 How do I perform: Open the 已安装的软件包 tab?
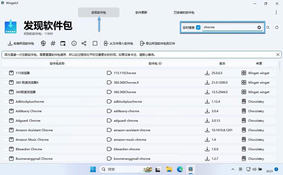point(184,12)
